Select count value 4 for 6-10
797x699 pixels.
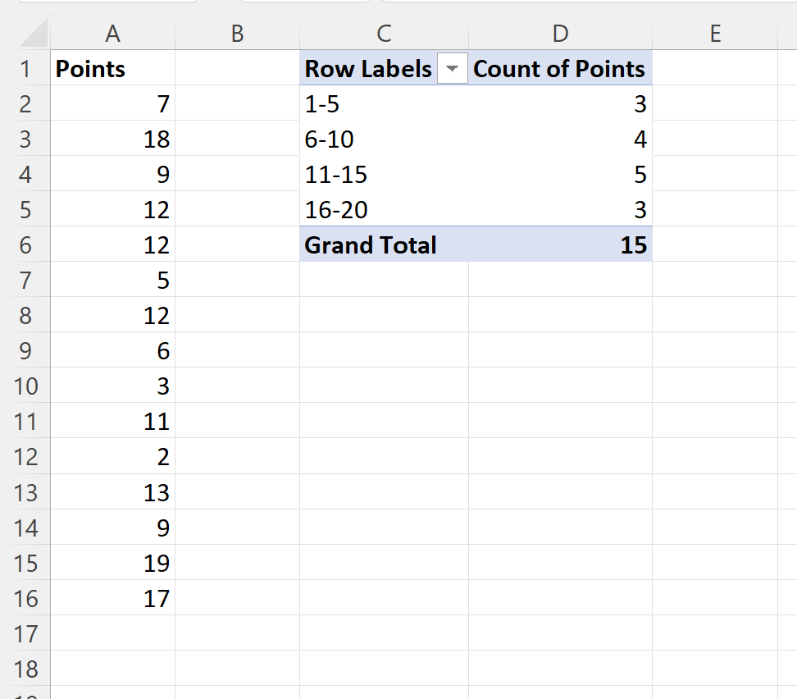560,139
